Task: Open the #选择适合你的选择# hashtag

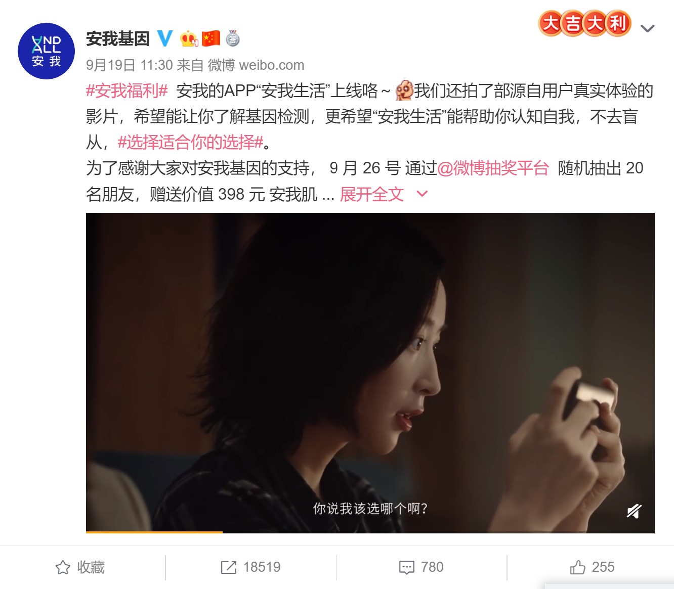Action: 191,143
